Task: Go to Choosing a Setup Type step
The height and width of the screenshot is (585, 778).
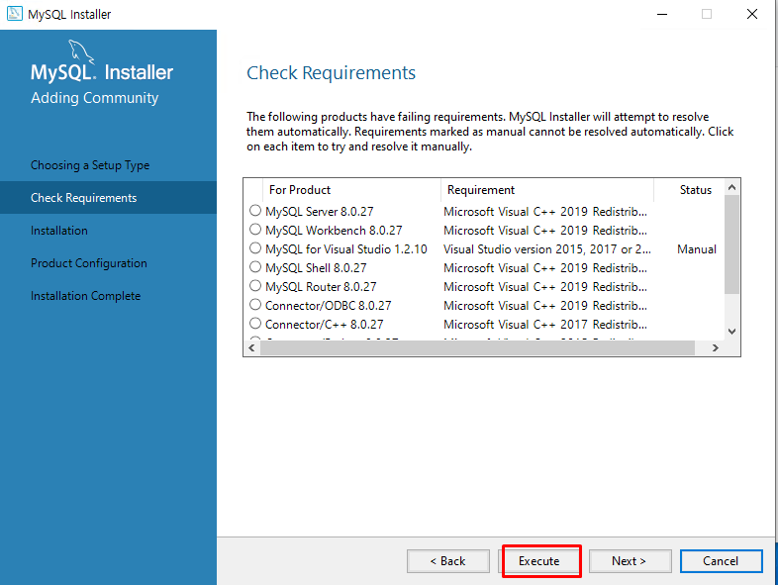Action: click(90, 165)
